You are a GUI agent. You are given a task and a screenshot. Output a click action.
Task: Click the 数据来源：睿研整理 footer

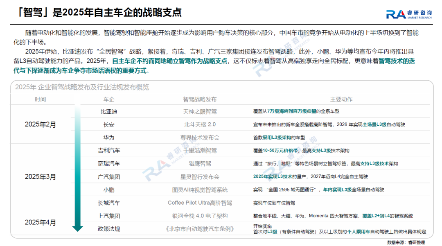click(x=406, y=242)
